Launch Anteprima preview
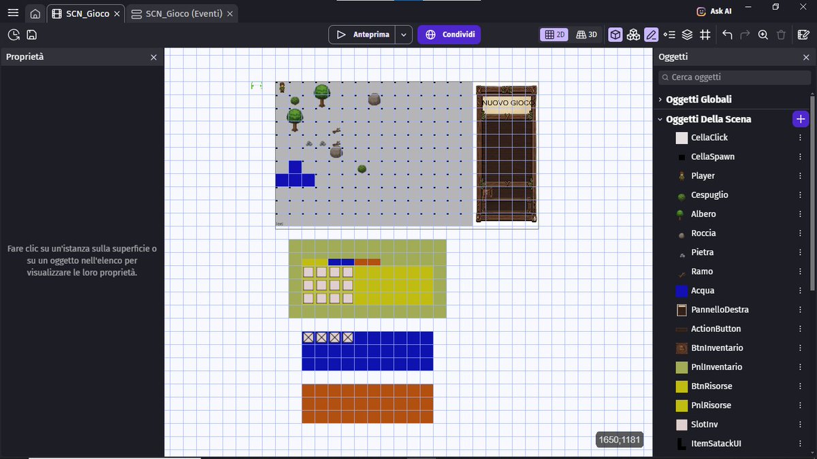This screenshot has height=459, width=817. click(x=363, y=35)
